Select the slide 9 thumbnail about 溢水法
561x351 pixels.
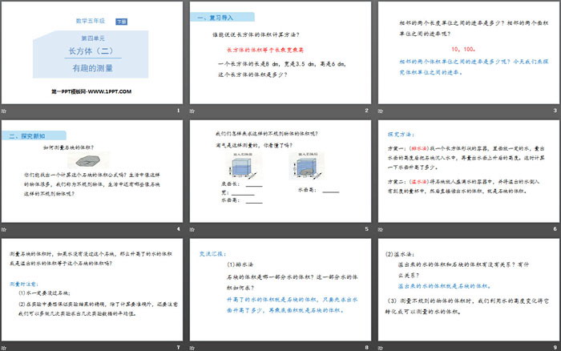(x=467, y=289)
